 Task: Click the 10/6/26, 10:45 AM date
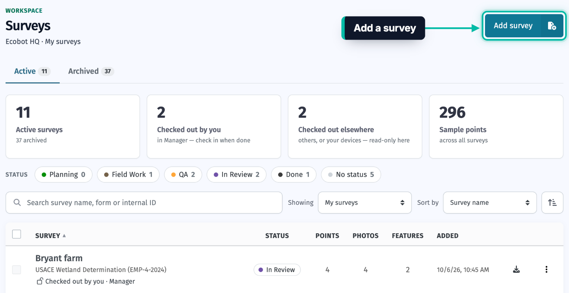pos(463,270)
